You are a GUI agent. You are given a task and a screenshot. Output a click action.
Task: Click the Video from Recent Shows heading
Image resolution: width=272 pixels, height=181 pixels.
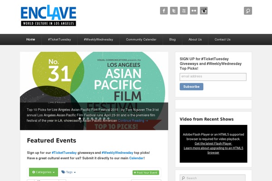(x=207, y=119)
